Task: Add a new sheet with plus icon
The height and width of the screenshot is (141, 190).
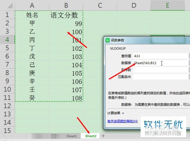Action: pyautogui.click(x=103, y=136)
